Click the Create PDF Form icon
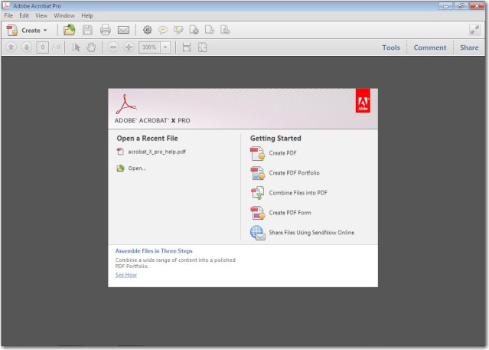 point(258,213)
